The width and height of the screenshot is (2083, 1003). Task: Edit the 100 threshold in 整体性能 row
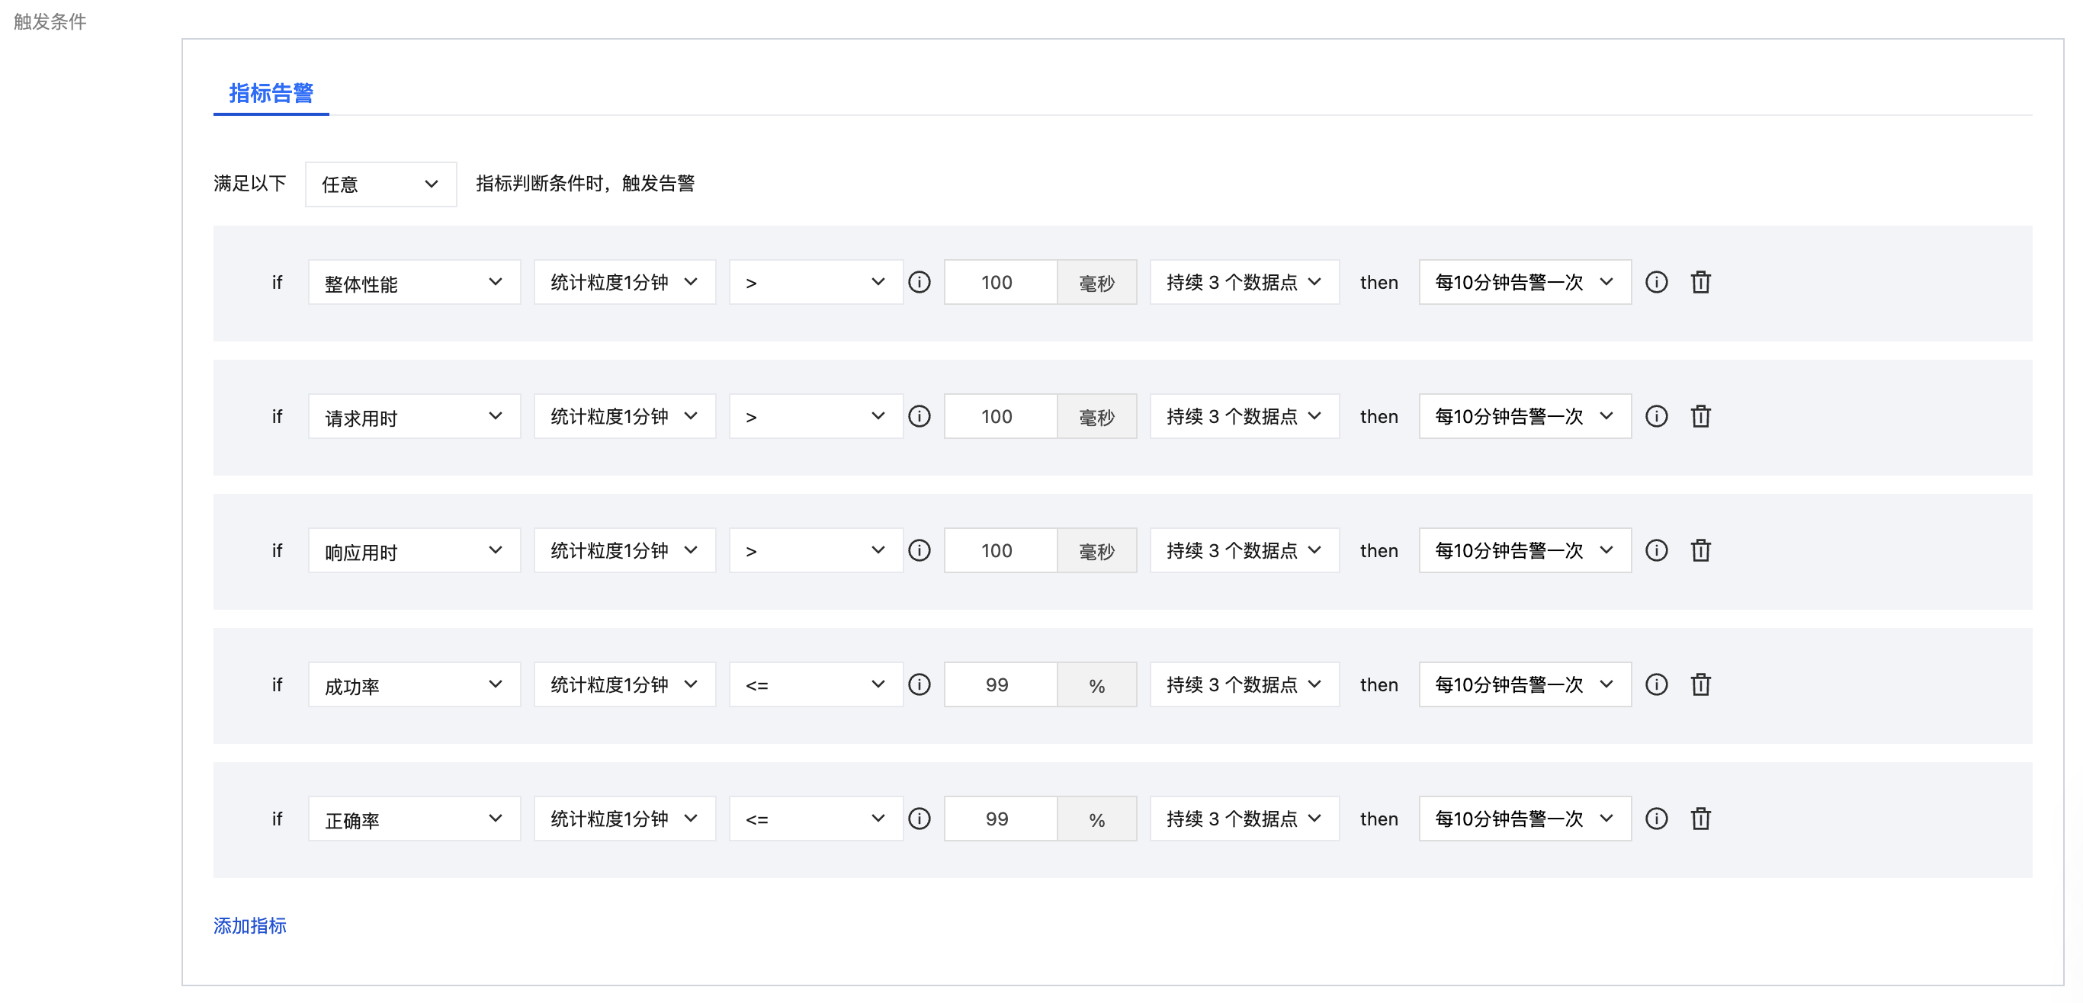point(1000,282)
